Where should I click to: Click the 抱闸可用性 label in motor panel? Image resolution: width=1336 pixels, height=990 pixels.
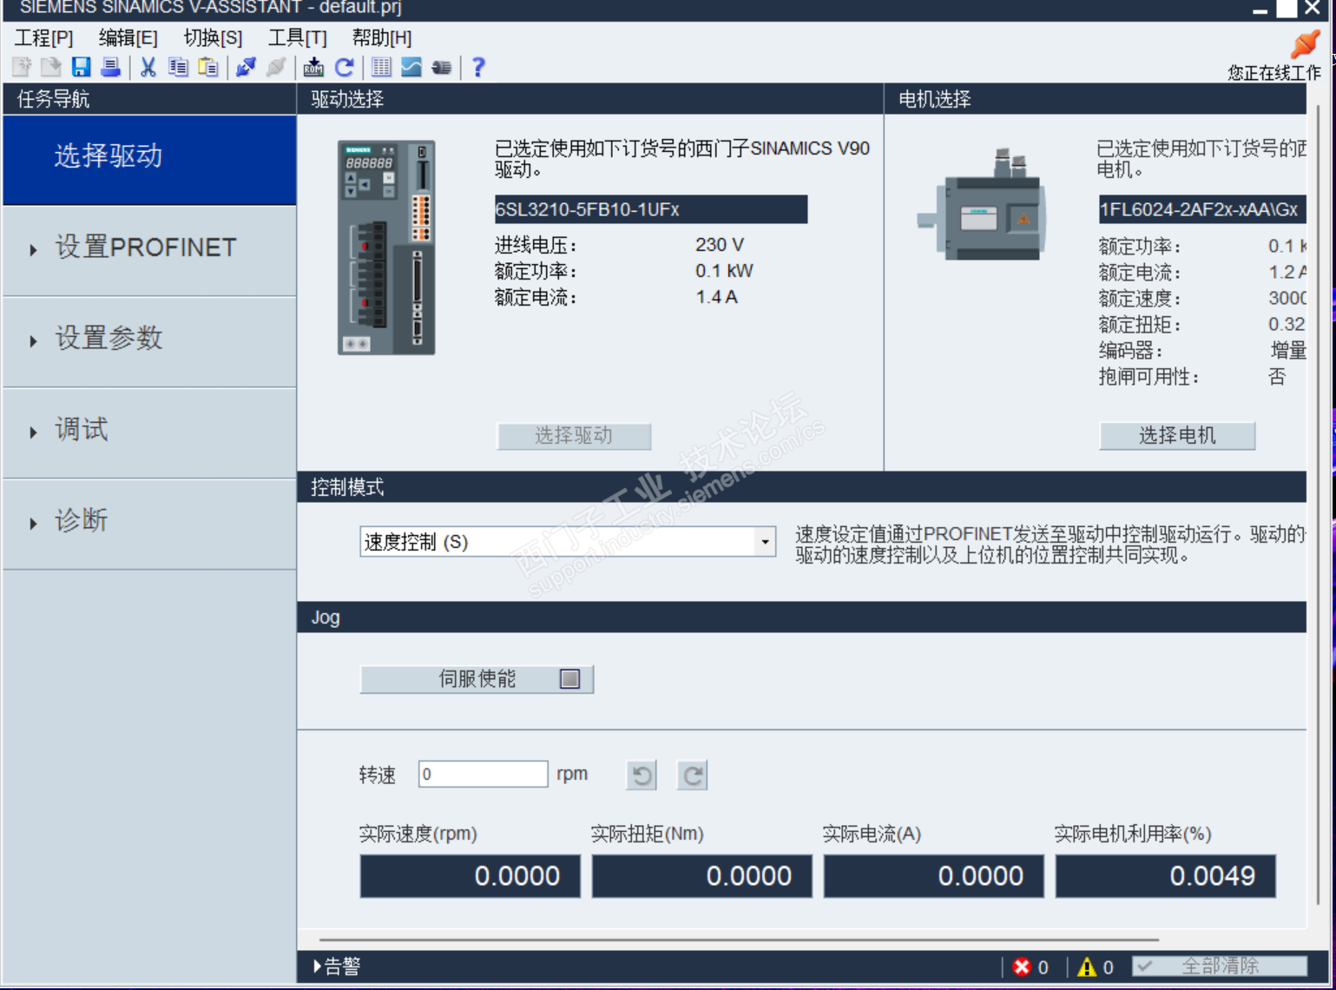1149,377
